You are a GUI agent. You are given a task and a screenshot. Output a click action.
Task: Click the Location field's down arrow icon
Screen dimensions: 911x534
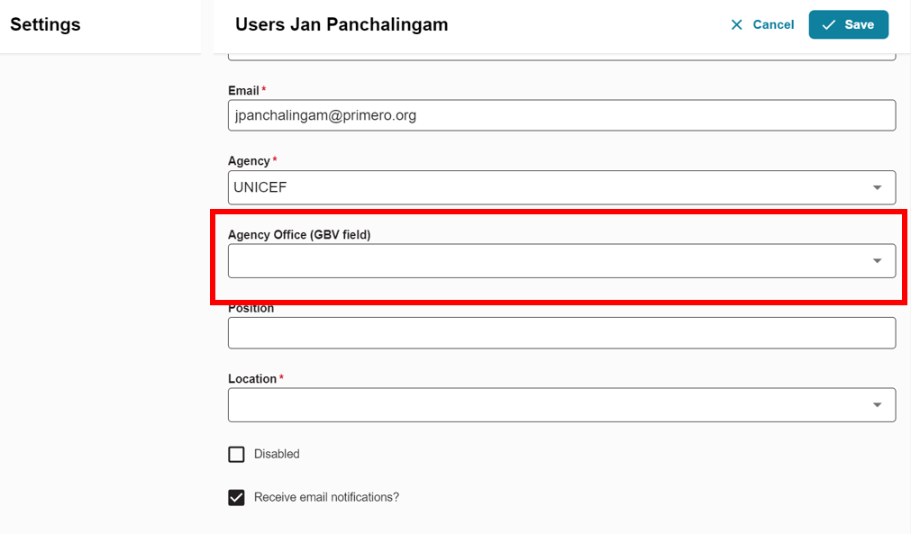pyautogui.click(x=878, y=404)
